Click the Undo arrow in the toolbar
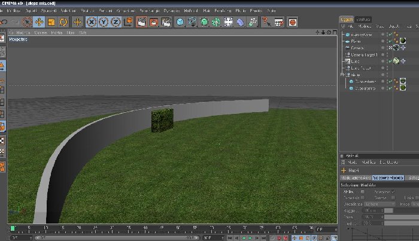419x241 pixels. click(x=4, y=22)
